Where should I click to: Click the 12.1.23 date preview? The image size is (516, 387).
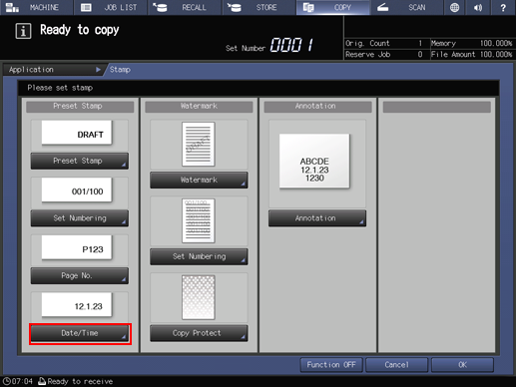tap(77, 305)
